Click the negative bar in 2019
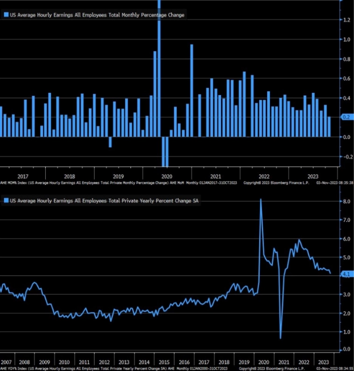Viewport: 354px width, 371px height. (x=110, y=142)
